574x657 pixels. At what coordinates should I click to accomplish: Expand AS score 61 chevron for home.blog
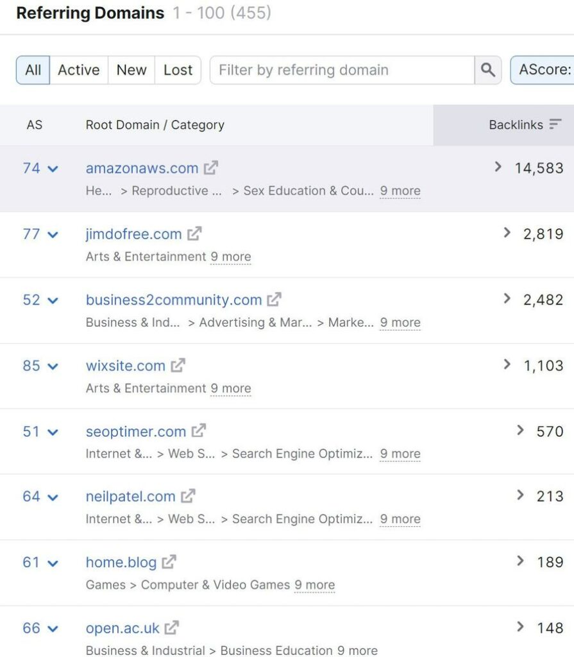(x=53, y=563)
